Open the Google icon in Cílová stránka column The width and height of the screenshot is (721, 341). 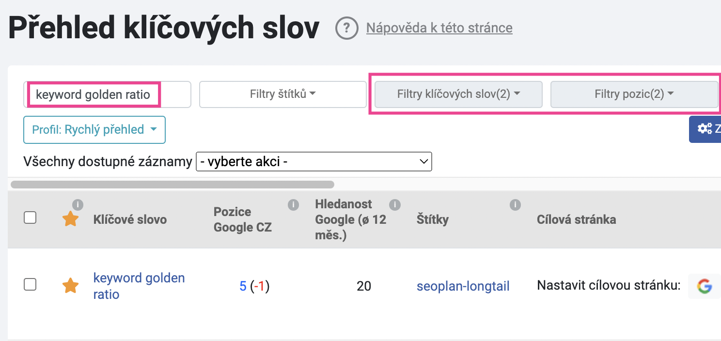point(704,286)
